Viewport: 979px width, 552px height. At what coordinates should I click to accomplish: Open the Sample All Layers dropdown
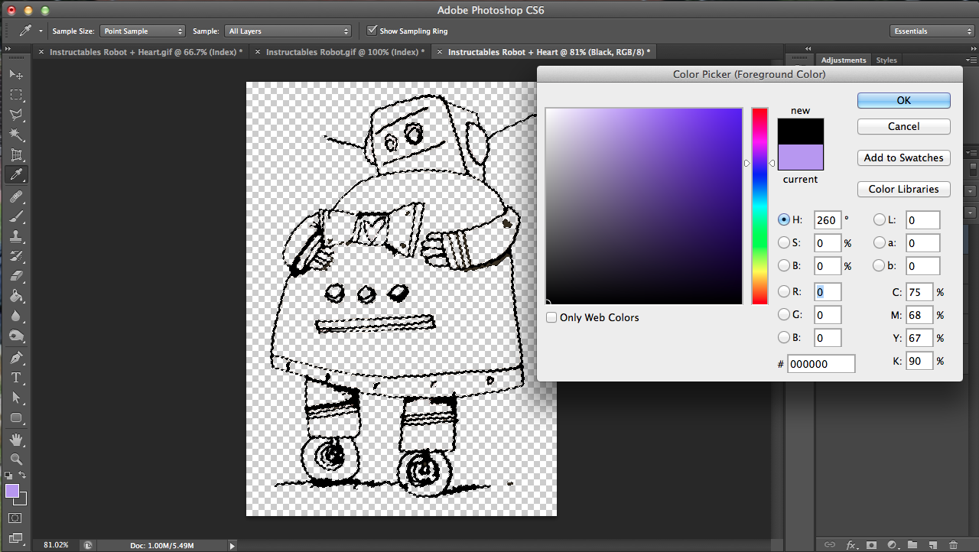288,31
